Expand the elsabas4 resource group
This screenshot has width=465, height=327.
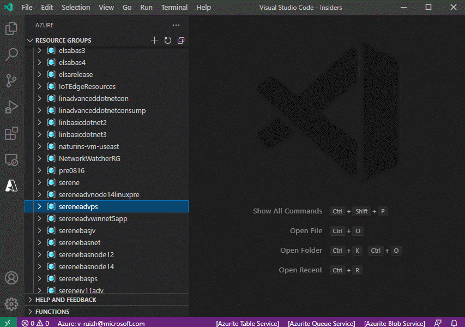tap(39, 62)
